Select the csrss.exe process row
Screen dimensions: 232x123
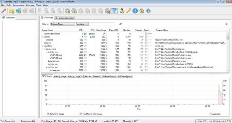(x=134, y=43)
